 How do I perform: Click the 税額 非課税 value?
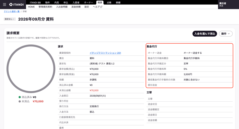(x=93, y=80)
